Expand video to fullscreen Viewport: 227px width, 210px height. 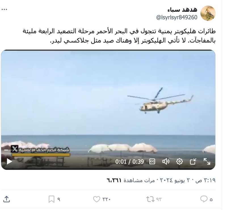pos(207,162)
